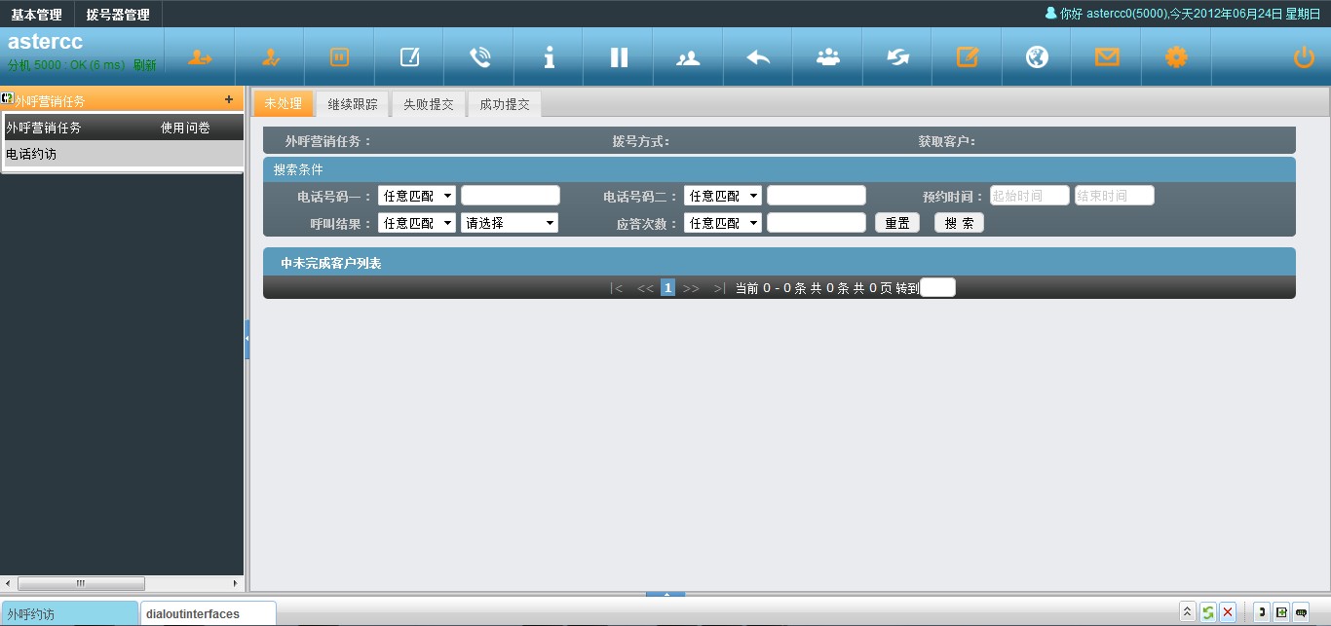This screenshot has height=626, width=1331.
Task: Click the 搜 索 search button
Action: click(x=959, y=223)
